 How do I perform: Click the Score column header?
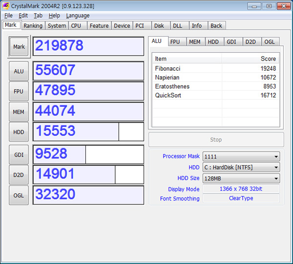click(x=251, y=59)
